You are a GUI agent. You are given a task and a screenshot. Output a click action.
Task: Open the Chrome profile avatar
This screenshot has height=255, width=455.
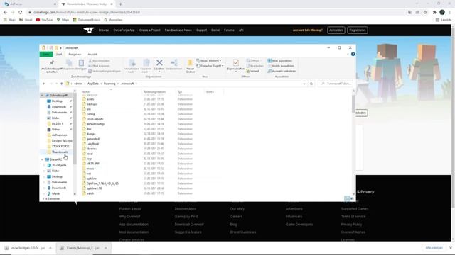point(442,13)
